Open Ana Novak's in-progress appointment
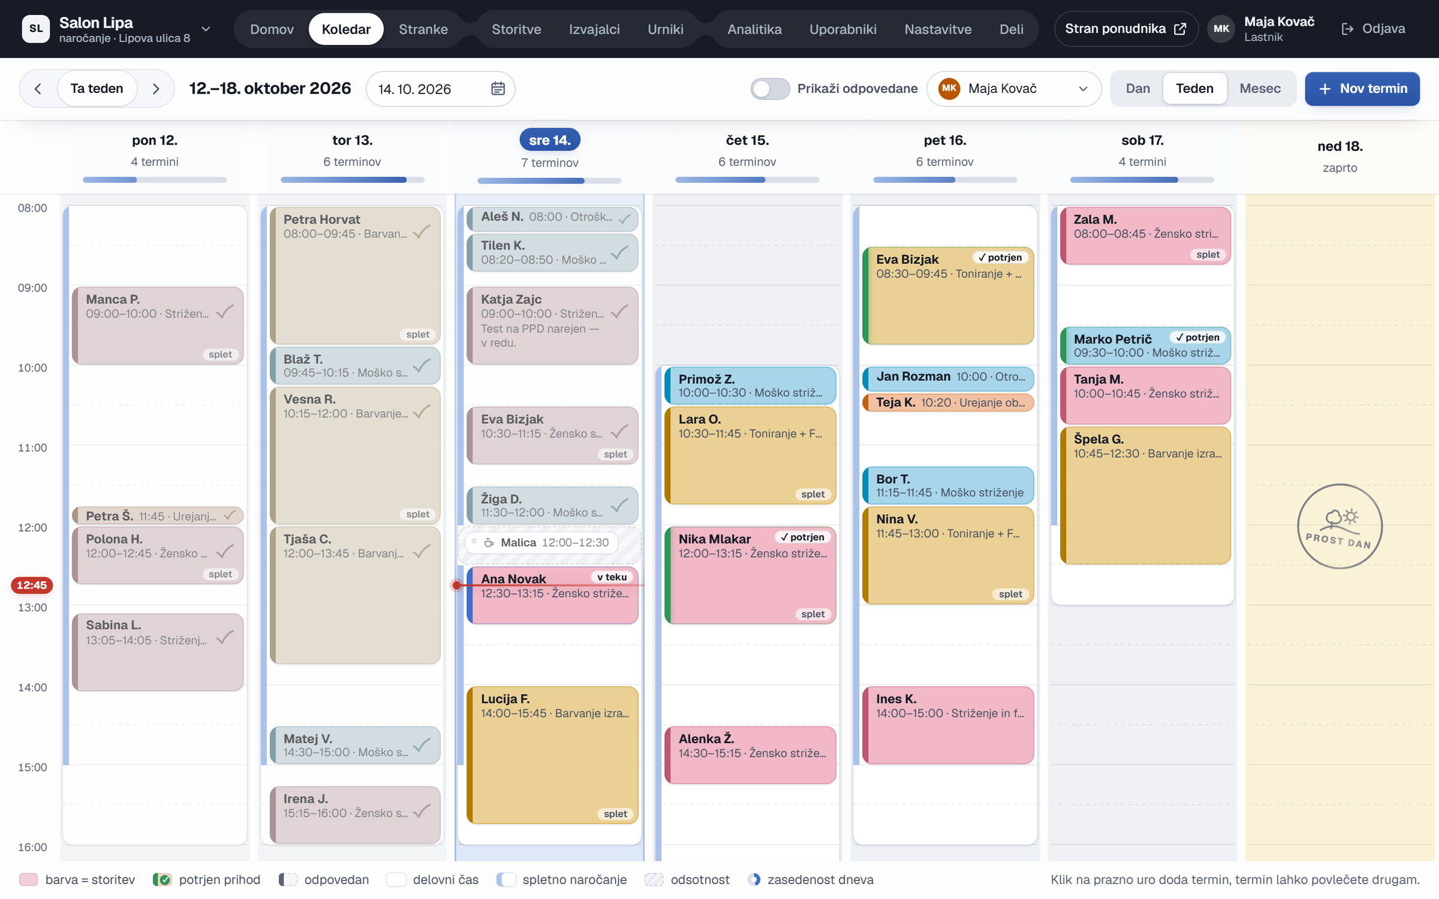The width and height of the screenshot is (1439, 899). 552,595
